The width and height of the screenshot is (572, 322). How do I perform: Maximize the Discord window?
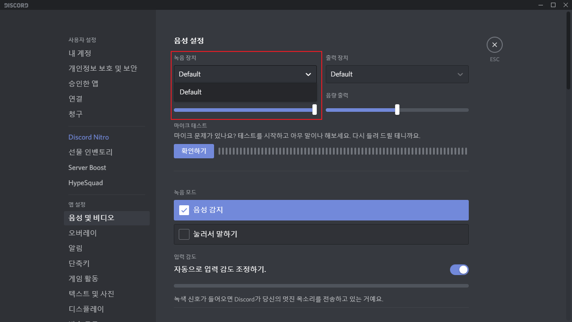click(553, 5)
